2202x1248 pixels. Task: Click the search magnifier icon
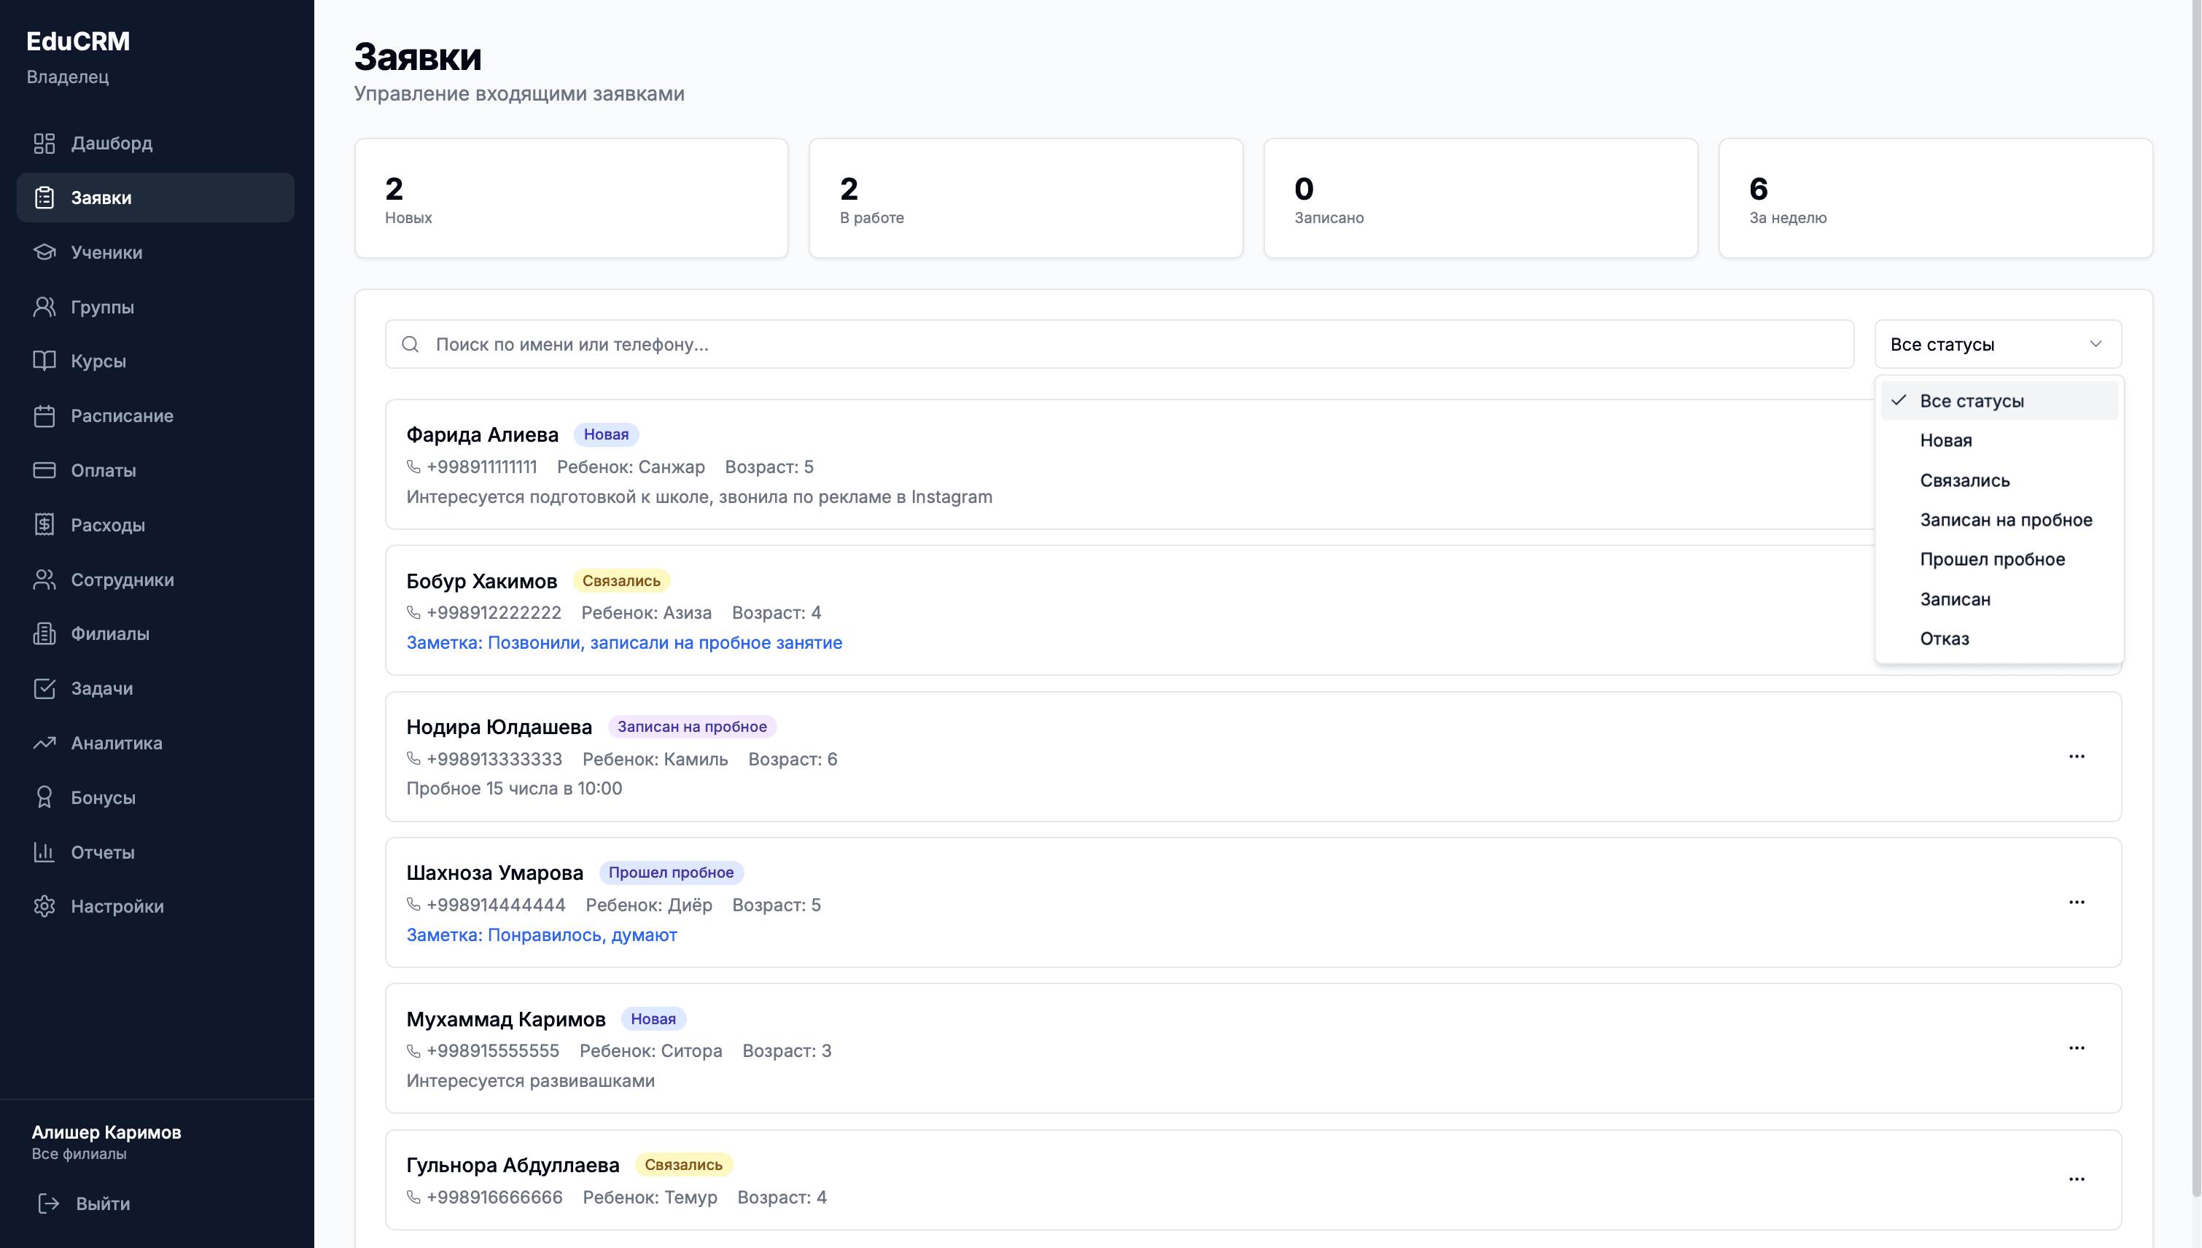pyautogui.click(x=411, y=345)
